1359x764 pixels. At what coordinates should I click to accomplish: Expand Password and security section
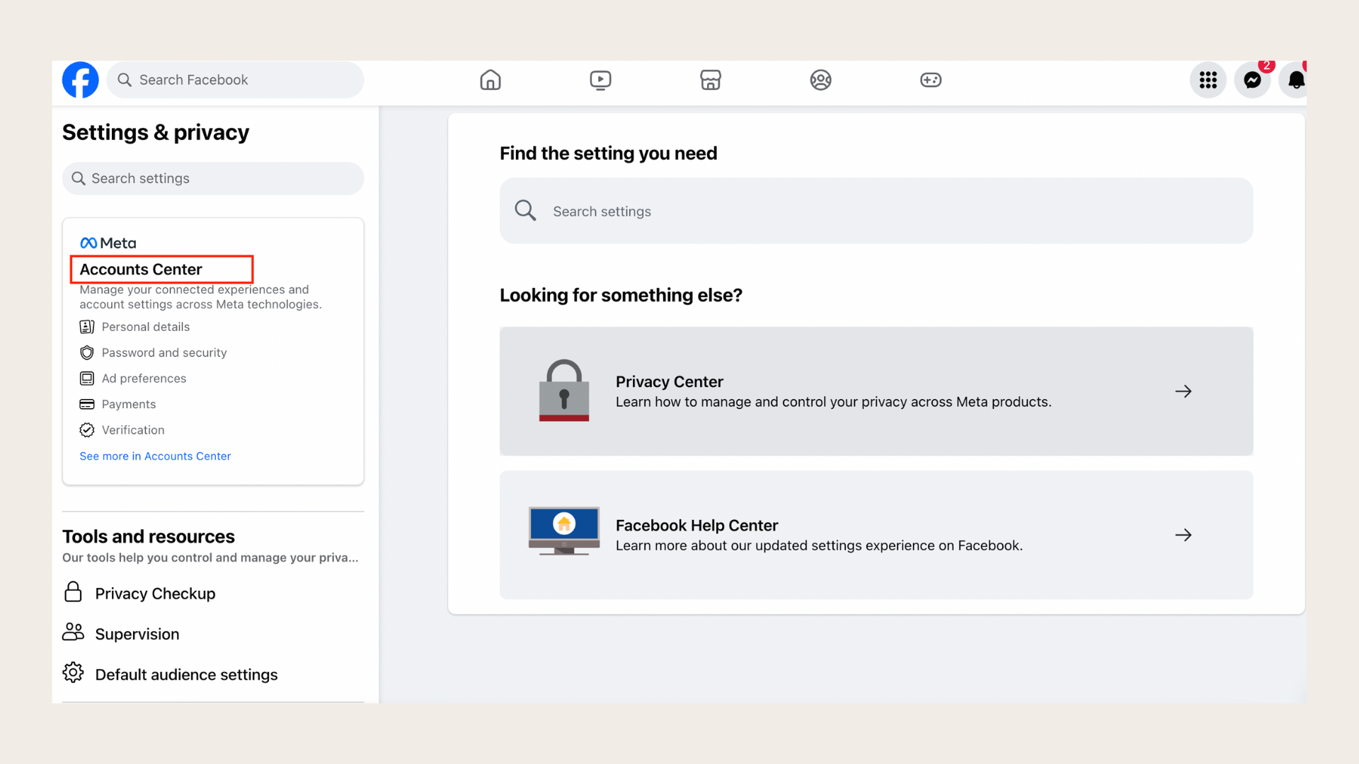pos(164,352)
